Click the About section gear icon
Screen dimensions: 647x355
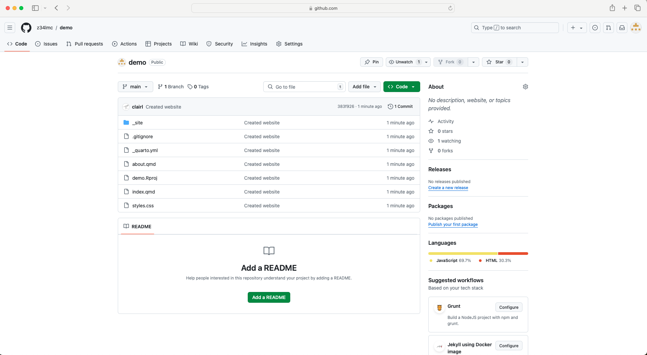(525, 87)
